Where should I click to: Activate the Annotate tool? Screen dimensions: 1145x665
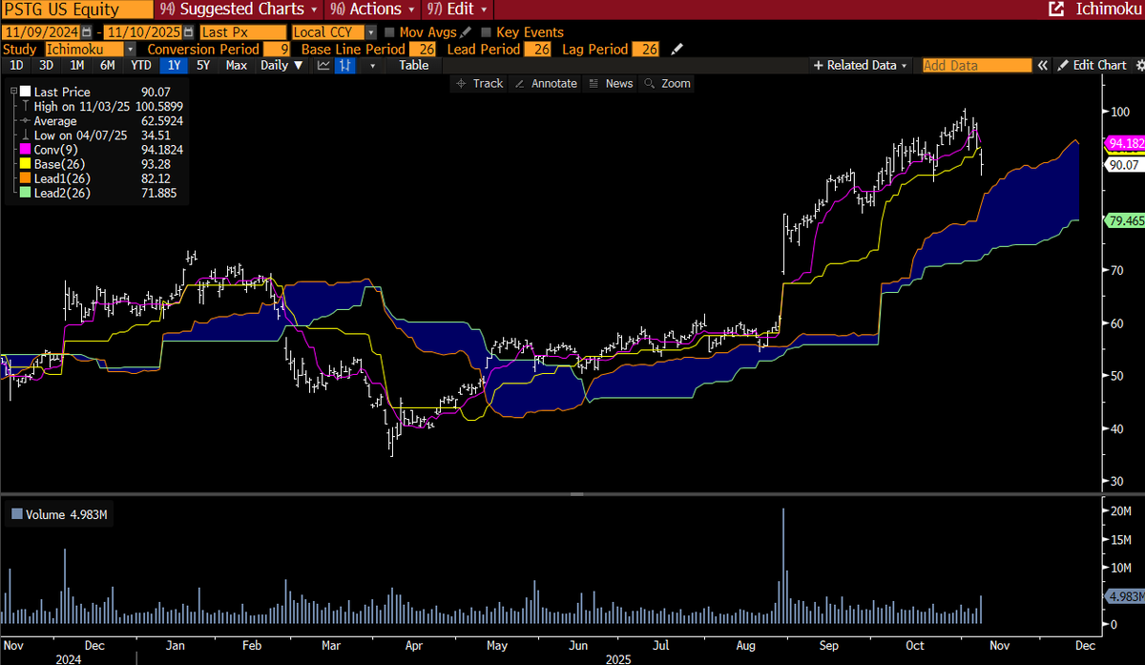(545, 84)
